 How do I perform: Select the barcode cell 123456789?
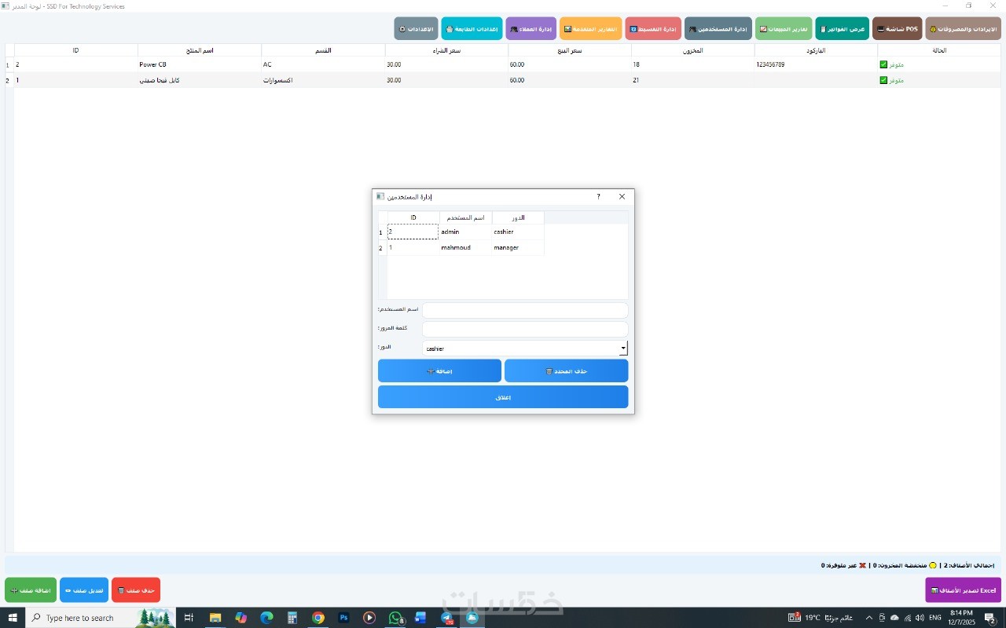tap(816, 65)
